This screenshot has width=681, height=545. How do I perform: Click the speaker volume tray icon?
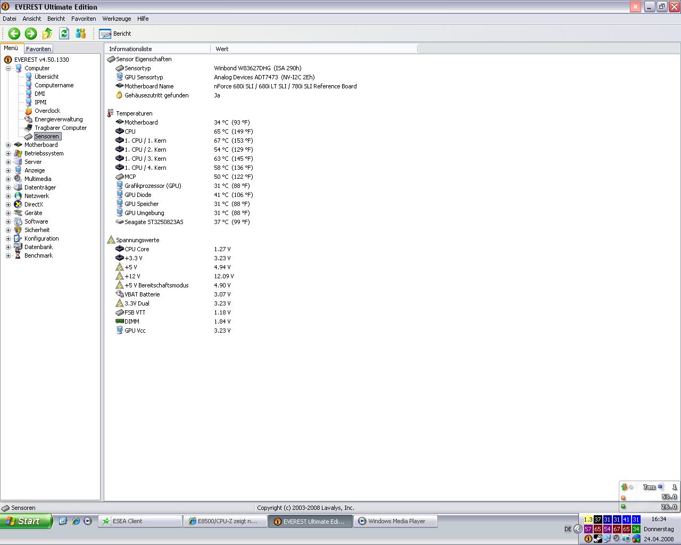tap(617, 539)
